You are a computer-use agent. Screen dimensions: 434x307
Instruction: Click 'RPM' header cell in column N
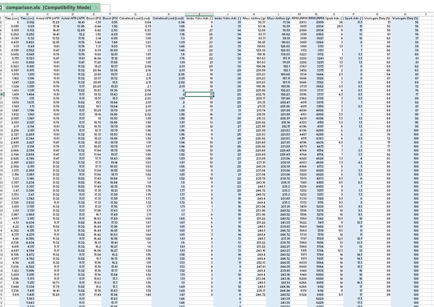(x=316, y=18)
